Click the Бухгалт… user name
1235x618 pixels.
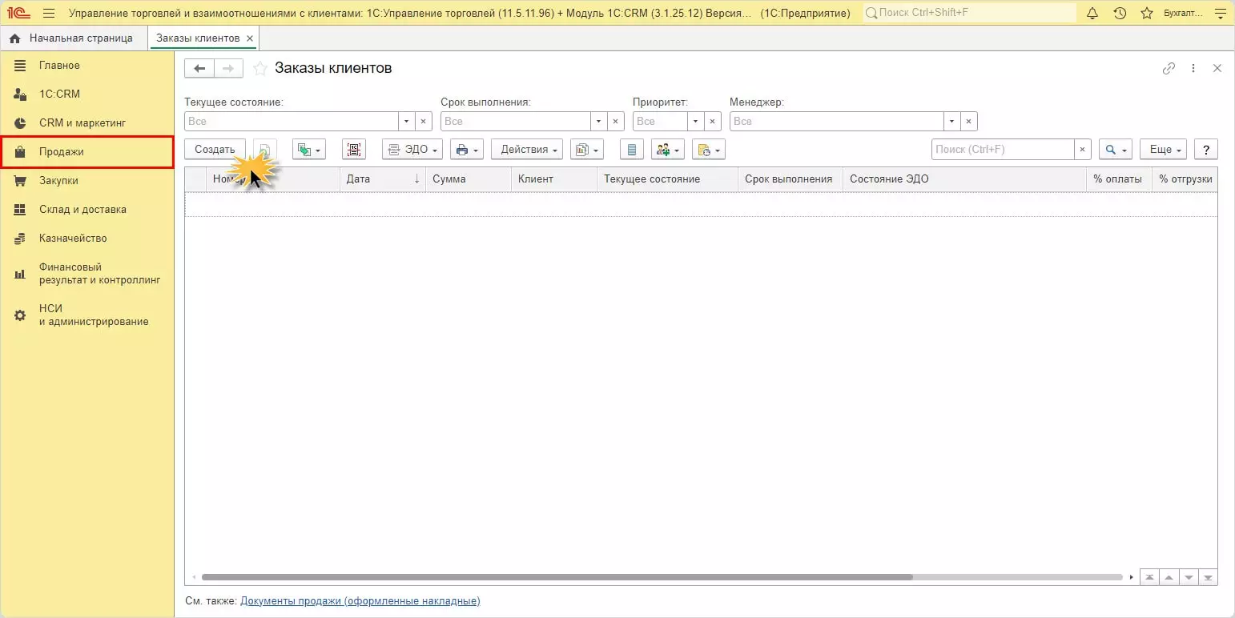pos(1184,14)
